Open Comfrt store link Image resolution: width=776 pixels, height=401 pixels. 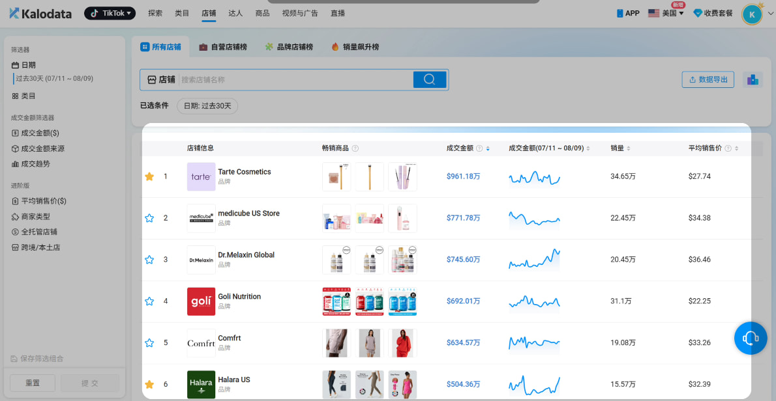pyautogui.click(x=230, y=338)
